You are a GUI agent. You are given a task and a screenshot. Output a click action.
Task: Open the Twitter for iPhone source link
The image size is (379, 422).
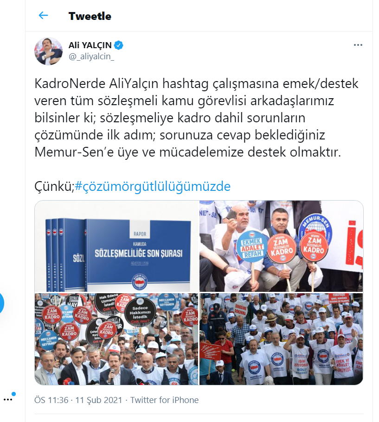tap(164, 400)
